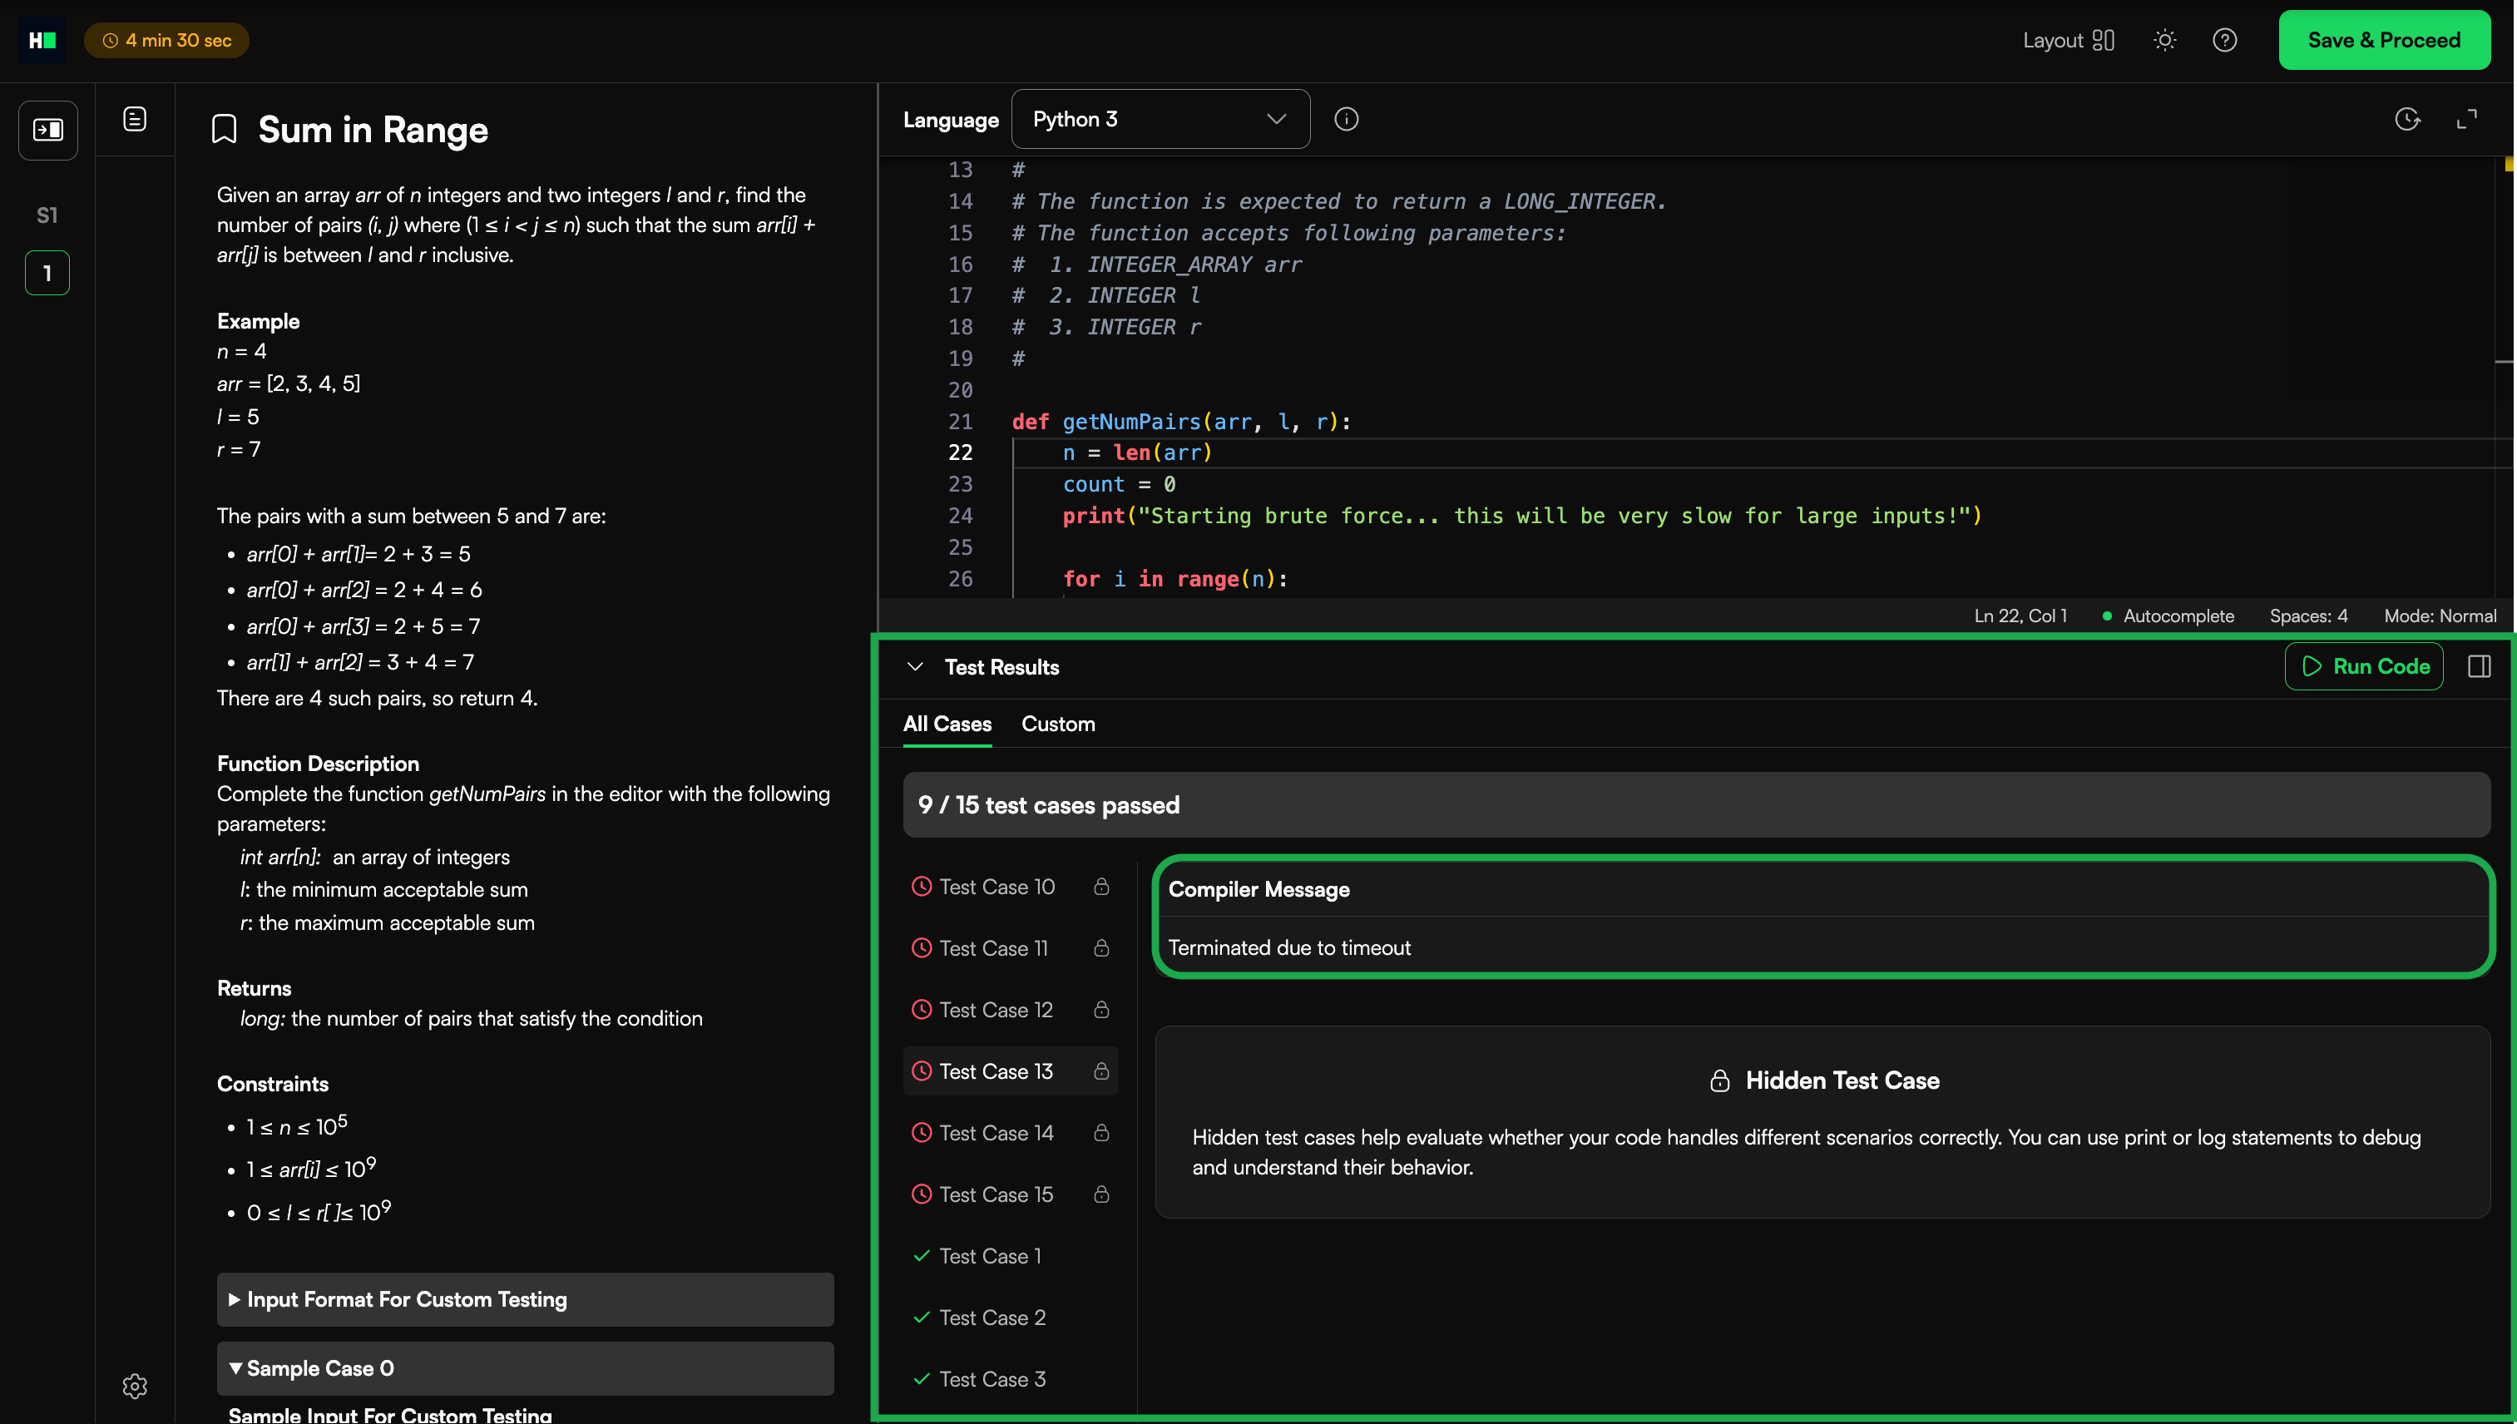Select question number 1 in the sidebar
Image resolution: width=2517 pixels, height=1424 pixels.
point(47,273)
